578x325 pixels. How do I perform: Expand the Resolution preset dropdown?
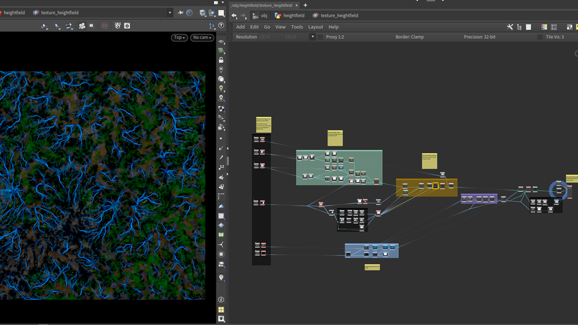(x=313, y=37)
